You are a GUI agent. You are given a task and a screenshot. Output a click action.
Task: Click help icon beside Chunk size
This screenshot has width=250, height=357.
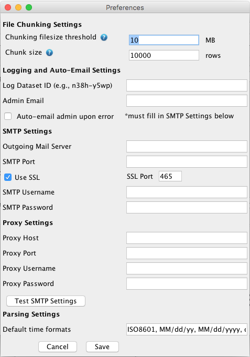[49, 53]
